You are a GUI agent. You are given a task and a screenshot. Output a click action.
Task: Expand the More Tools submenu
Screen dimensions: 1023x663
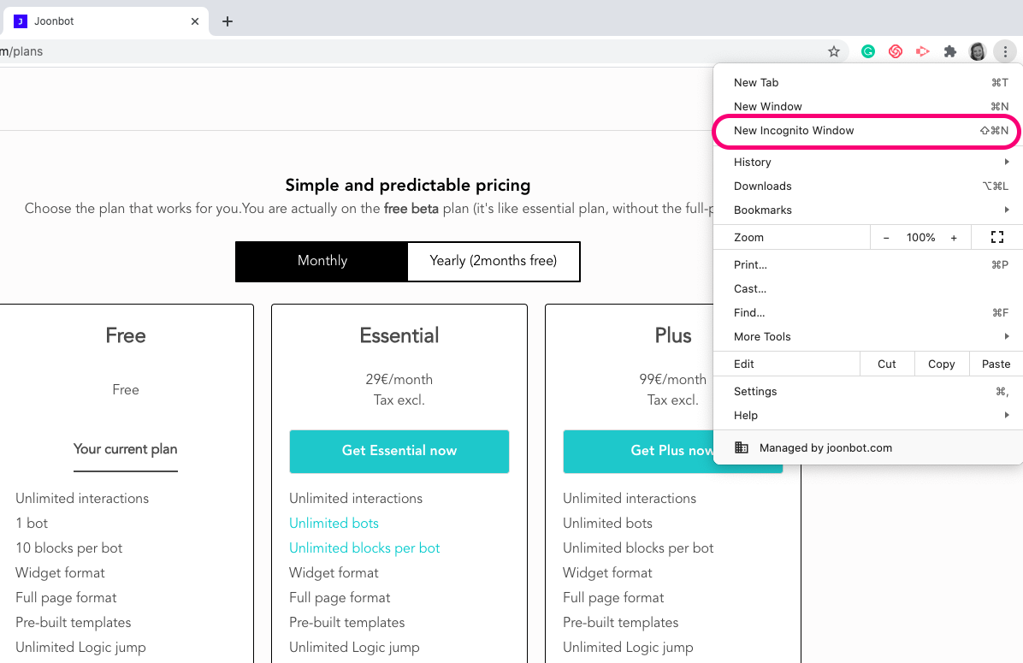point(867,337)
